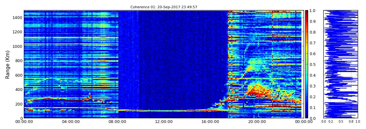Pick the 600 range tick label
The image size is (366, 129).
click(x=18, y=75)
